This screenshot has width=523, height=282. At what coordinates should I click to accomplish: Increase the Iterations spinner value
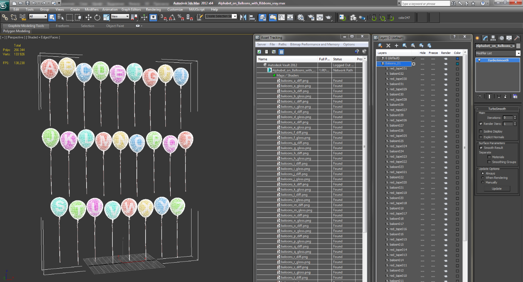[x=515, y=117]
